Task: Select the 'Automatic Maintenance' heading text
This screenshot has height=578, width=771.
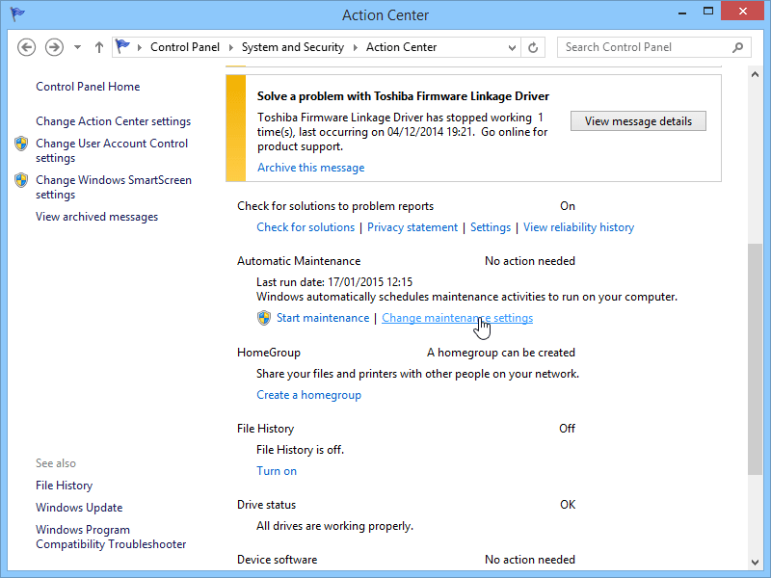Action: [x=299, y=261]
